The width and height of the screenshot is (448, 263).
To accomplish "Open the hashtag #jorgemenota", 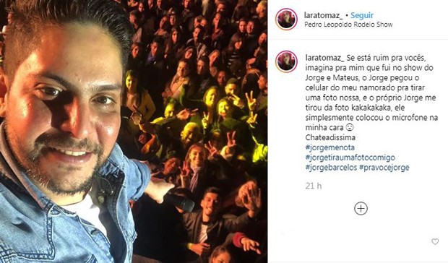I will pyautogui.click(x=330, y=147).
